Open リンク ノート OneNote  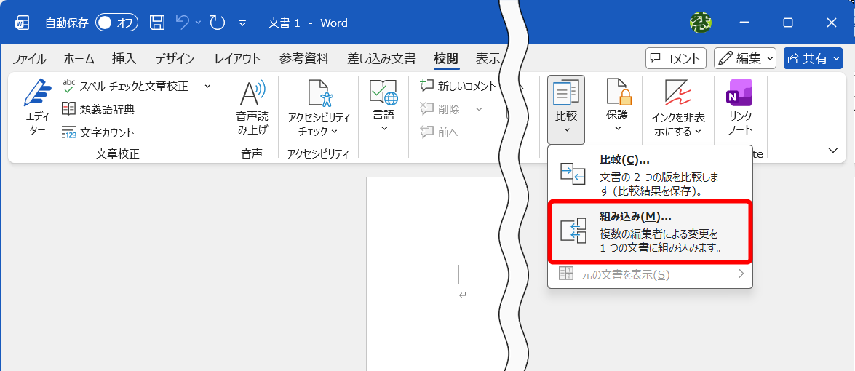click(741, 108)
